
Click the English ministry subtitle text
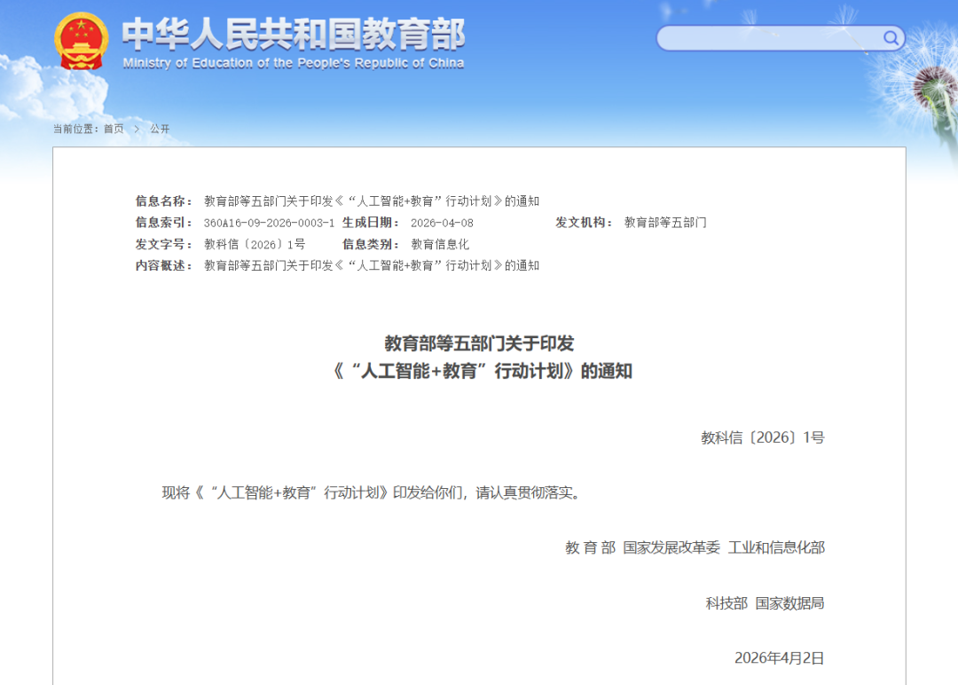coord(293,62)
